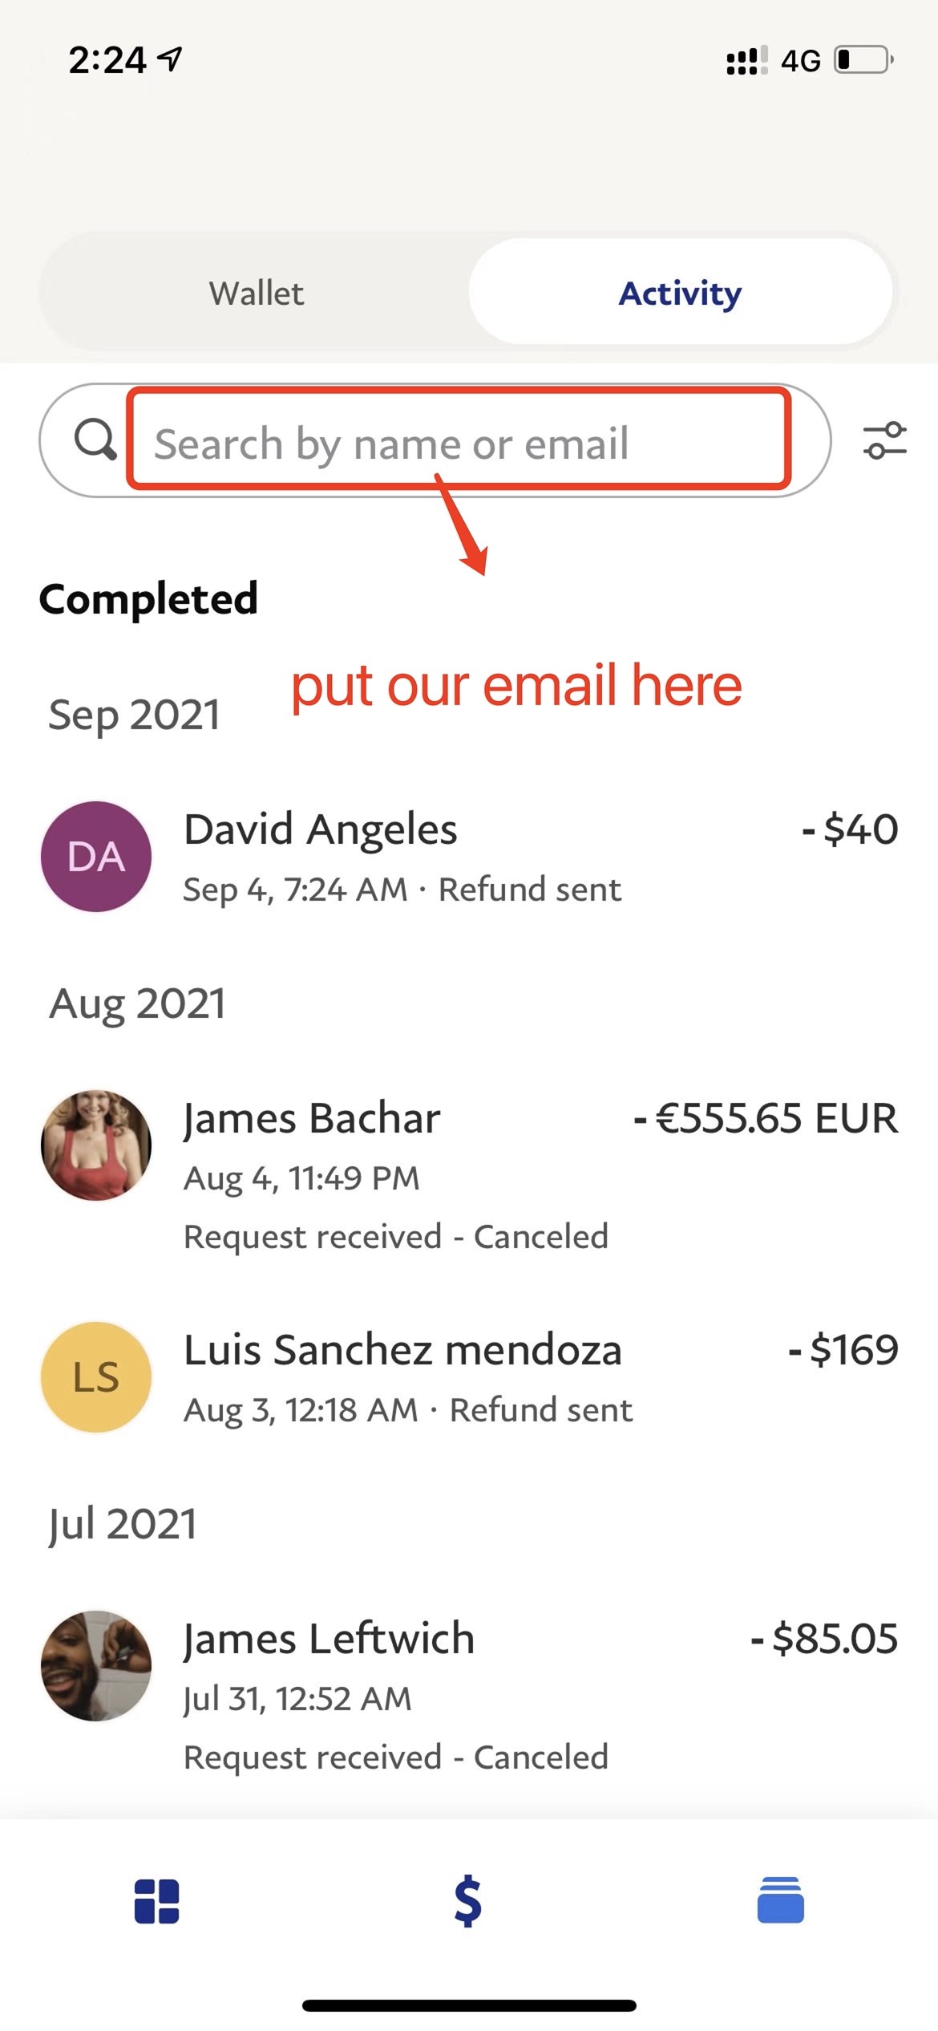
Task: Tap the battery status icon
Action: 863,60
